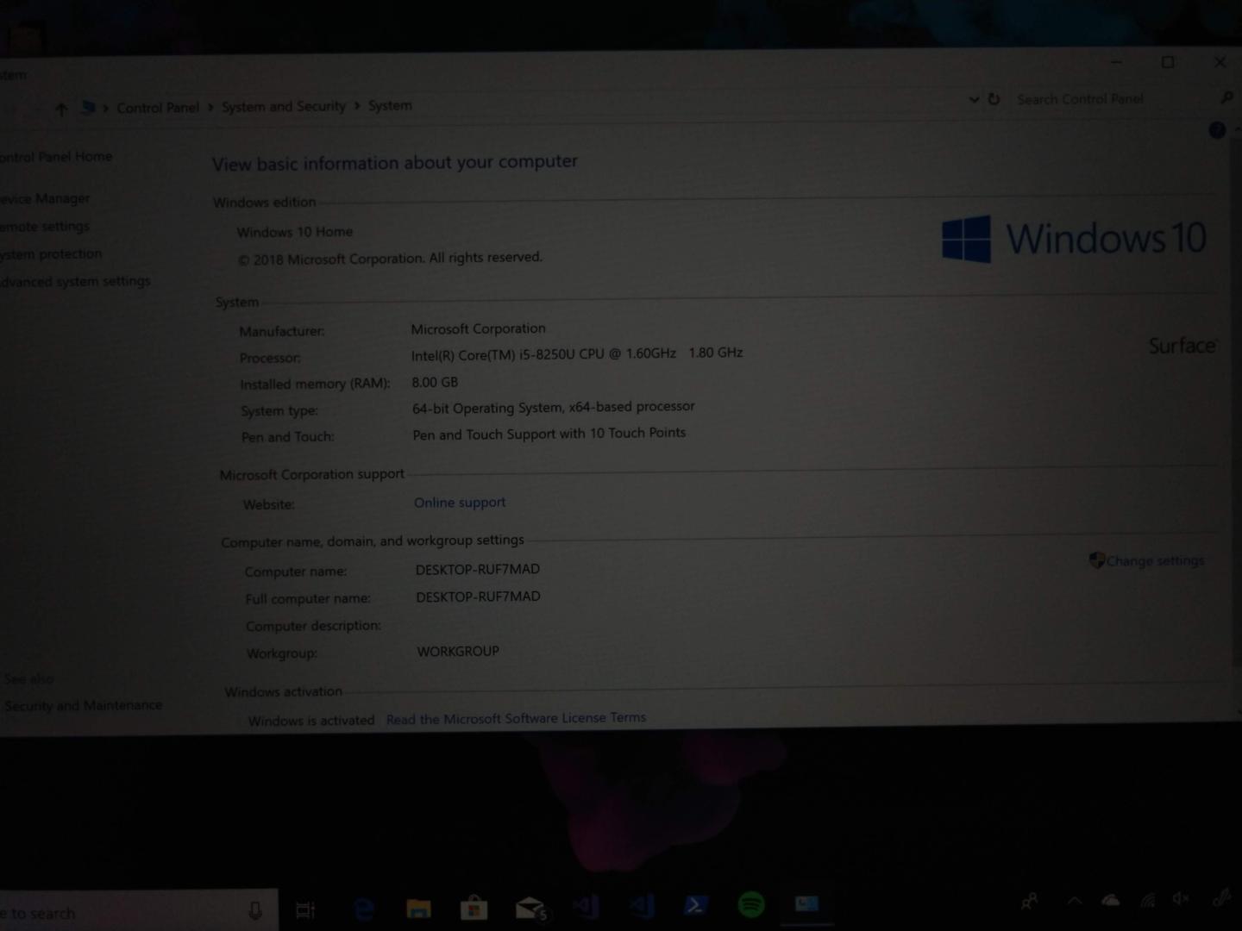
Task: Open the Wi-Fi network tray icon
Action: pyautogui.click(x=1148, y=900)
